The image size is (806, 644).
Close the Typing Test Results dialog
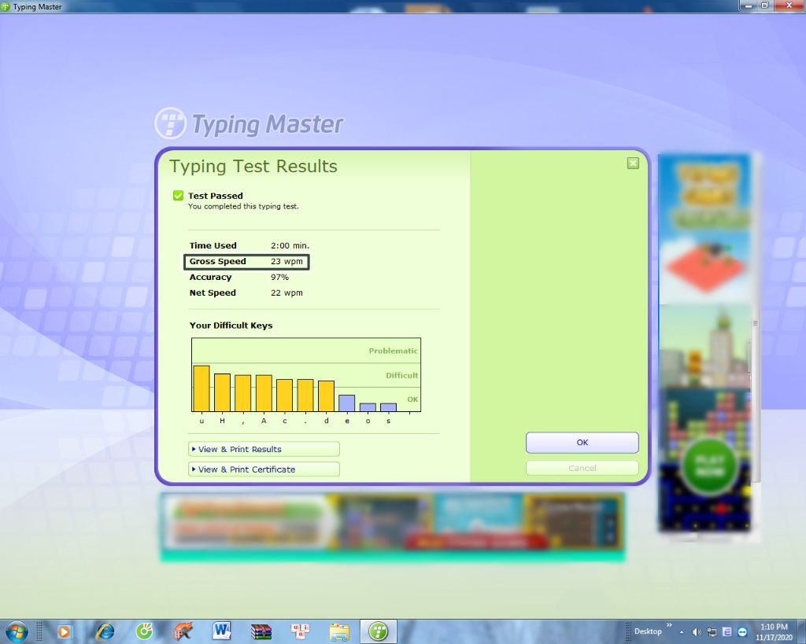coord(633,164)
